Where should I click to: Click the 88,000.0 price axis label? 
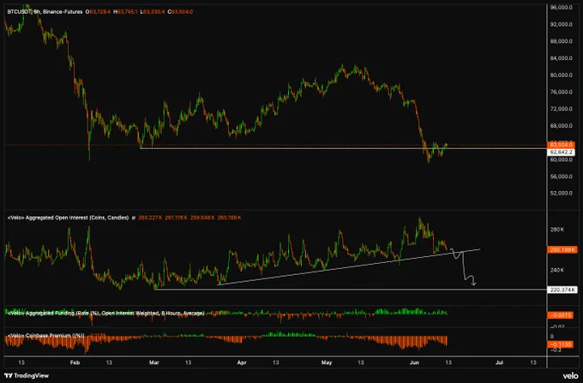point(561,41)
